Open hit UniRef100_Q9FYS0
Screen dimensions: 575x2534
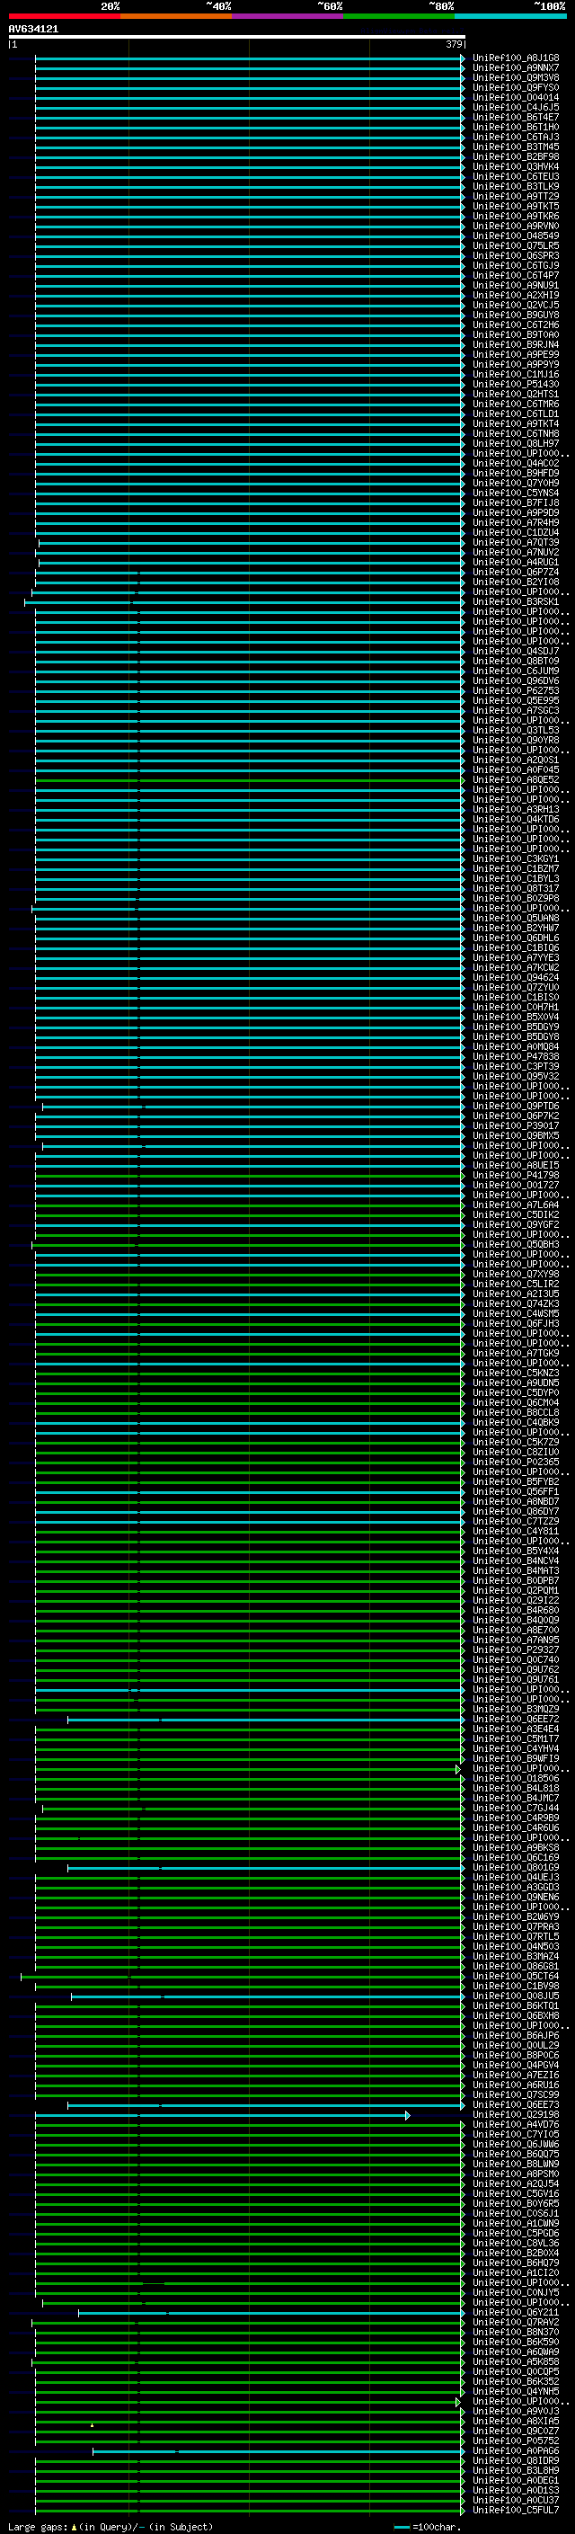pos(516,87)
